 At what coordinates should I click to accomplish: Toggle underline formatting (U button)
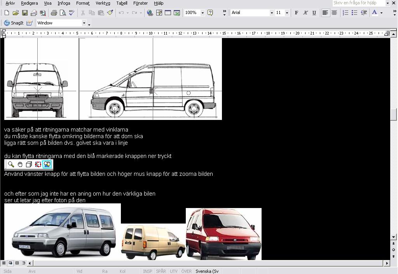click(x=314, y=13)
